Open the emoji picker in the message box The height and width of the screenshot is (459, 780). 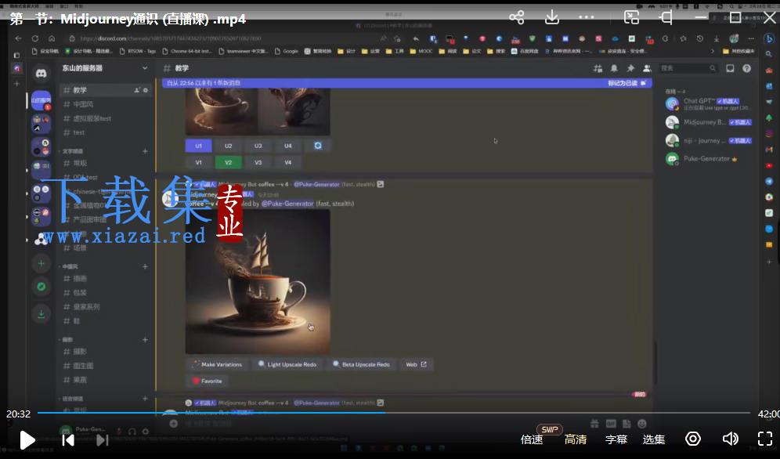point(642,424)
